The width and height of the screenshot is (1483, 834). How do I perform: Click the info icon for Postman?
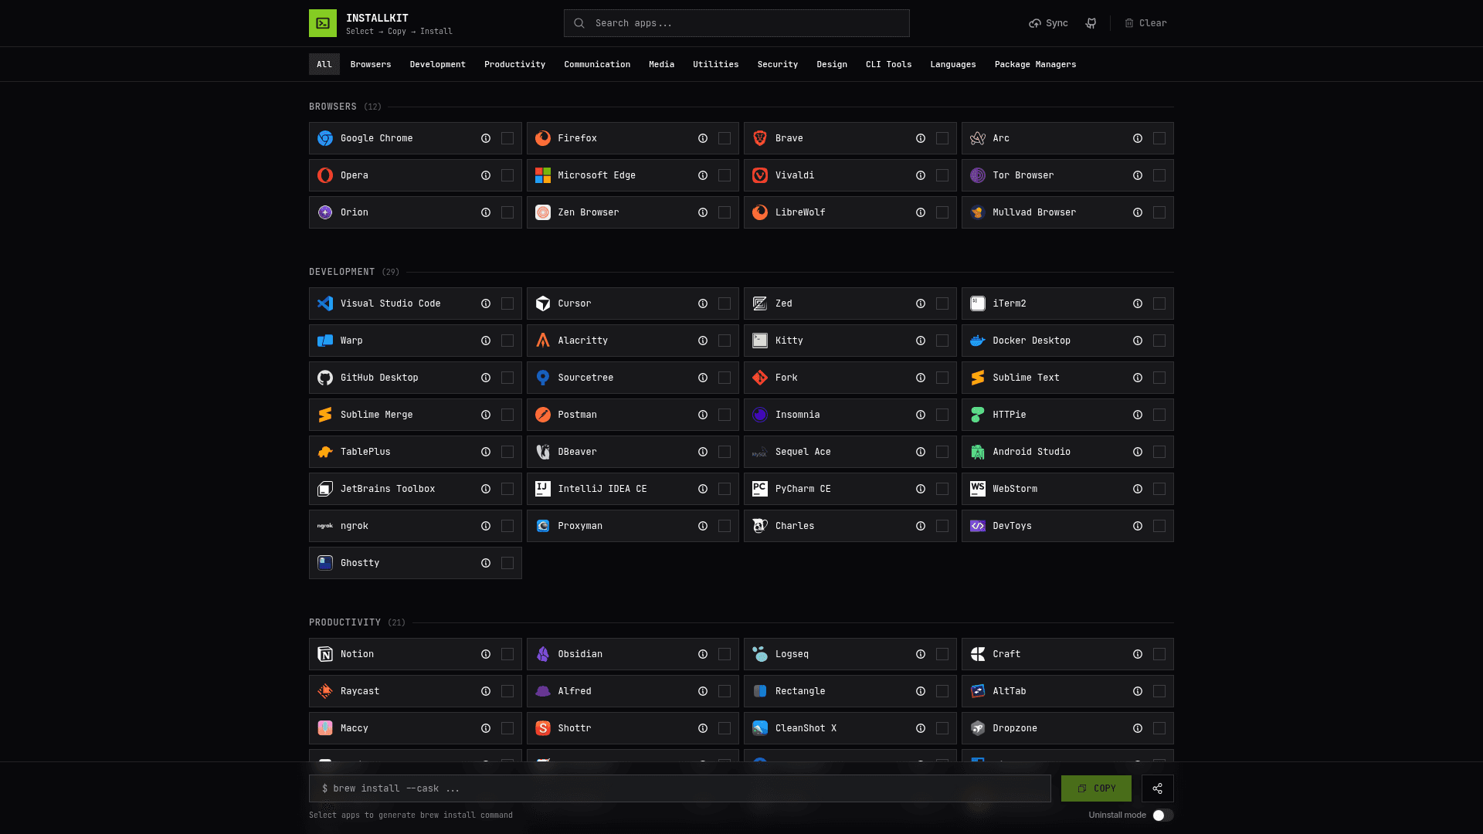click(x=703, y=415)
